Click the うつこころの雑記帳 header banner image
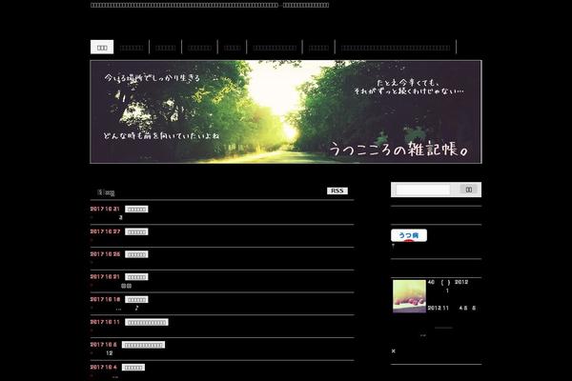This screenshot has width=572, height=381. coord(286,112)
